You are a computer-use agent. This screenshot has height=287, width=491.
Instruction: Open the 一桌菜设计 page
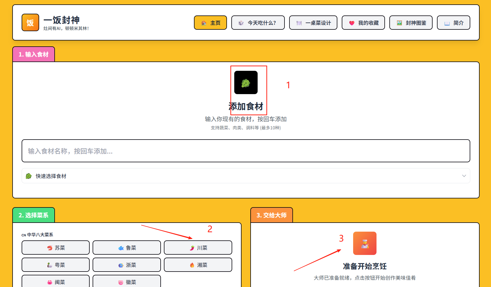pos(313,23)
